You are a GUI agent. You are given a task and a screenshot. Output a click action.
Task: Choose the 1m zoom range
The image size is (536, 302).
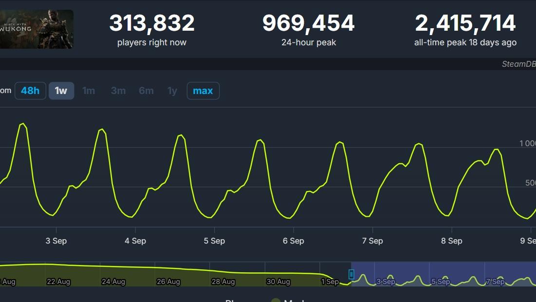(x=89, y=91)
